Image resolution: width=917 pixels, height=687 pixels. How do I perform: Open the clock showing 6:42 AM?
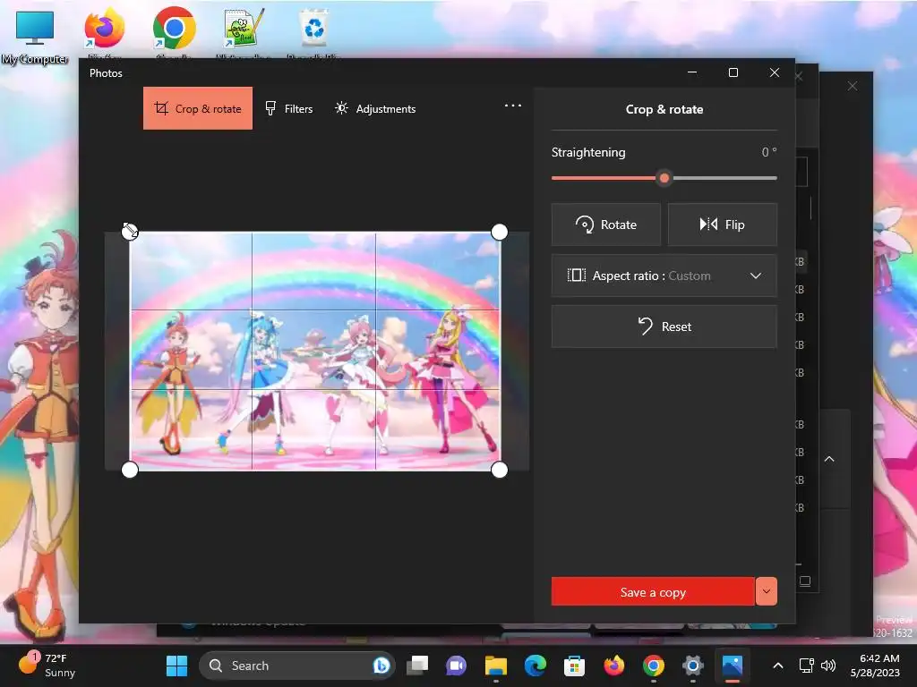(875, 666)
